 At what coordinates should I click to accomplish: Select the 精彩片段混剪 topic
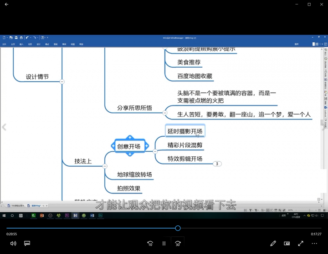point(185,145)
